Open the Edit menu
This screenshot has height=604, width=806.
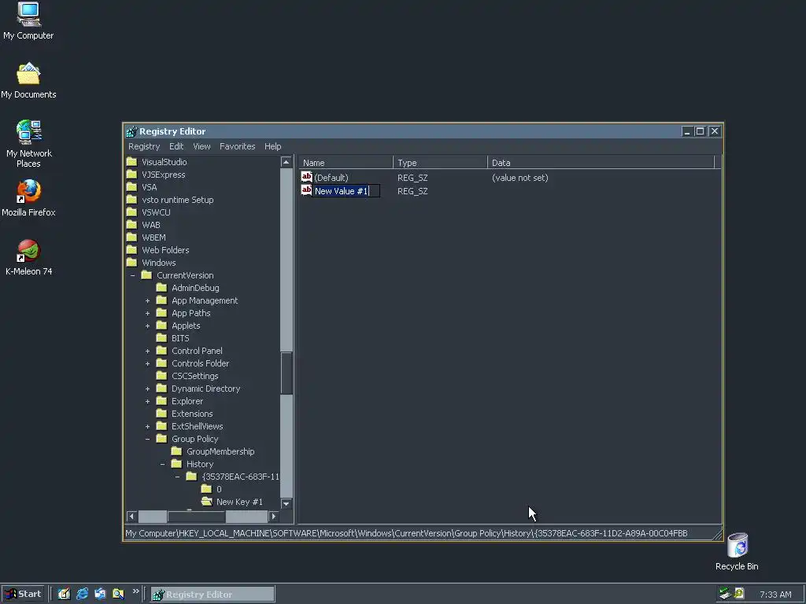[x=176, y=146]
